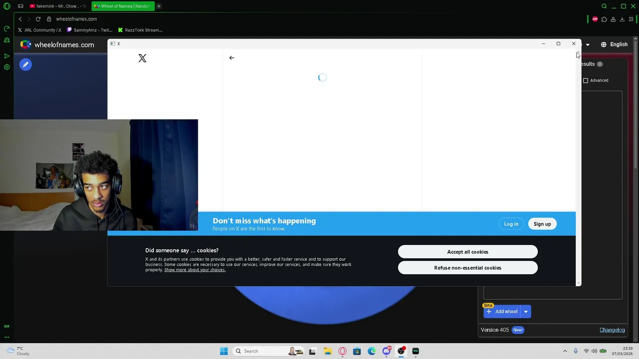The image size is (639, 359).
Task: Open the weather widget showing Cloudy
Action: tap(17, 351)
